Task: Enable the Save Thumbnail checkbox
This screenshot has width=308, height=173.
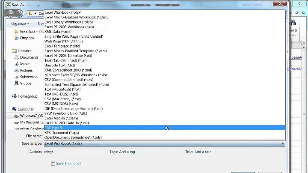Action: pyautogui.click(x=53, y=164)
